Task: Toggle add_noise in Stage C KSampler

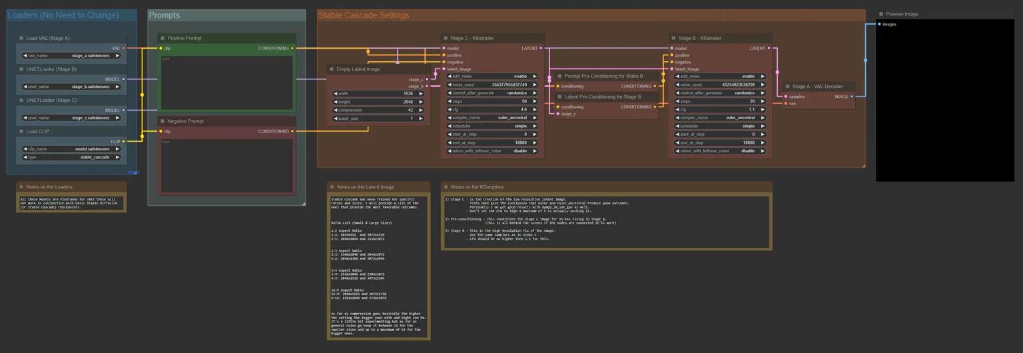Action: pyautogui.click(x=492, y=77)
